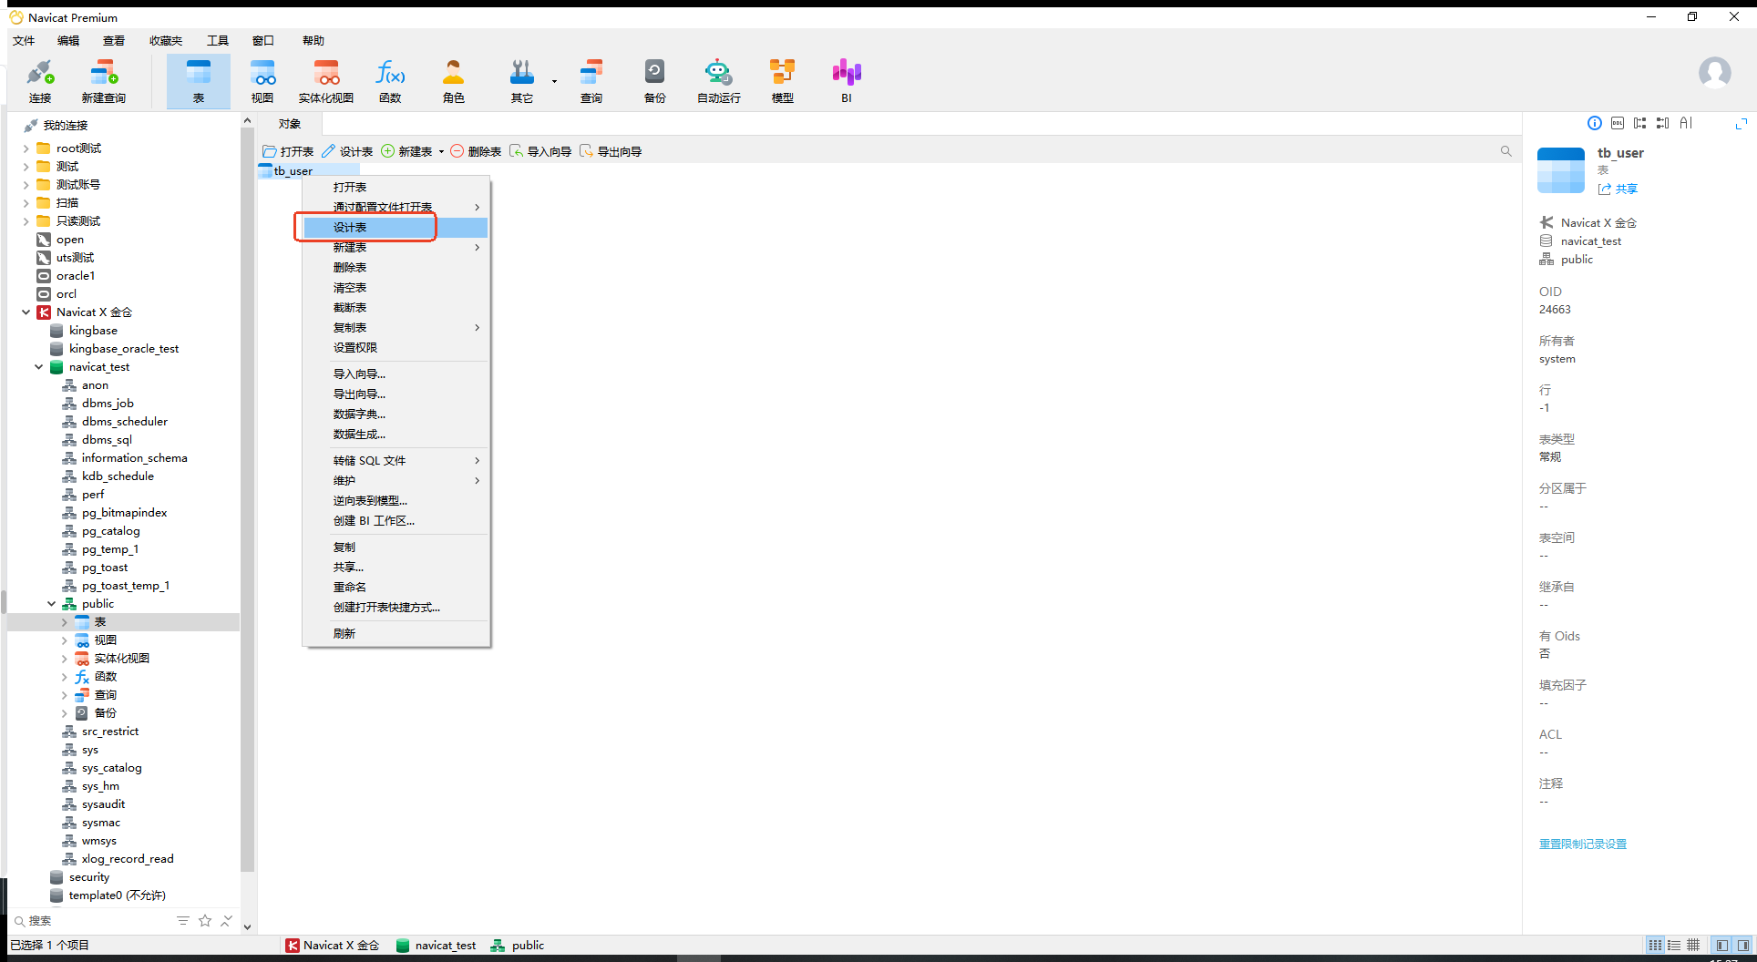The image size is (1757, 962).
Task: Click the 重置限制记录设置 link
Action: (x=1583, y=844)
